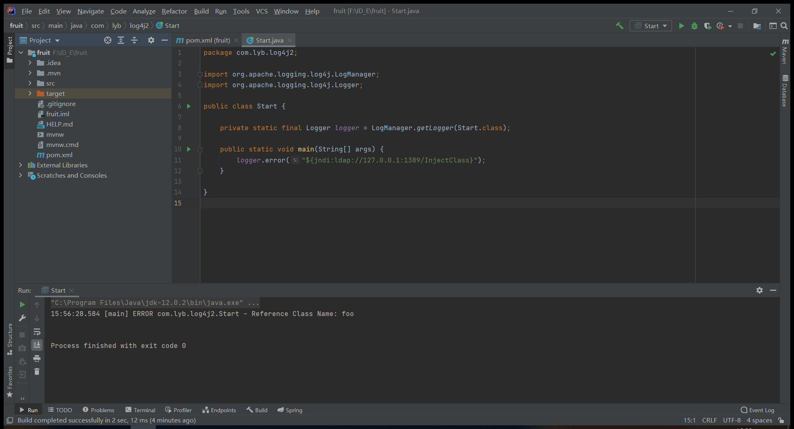The width and height of the screenshot is (794, 429).
Task: Click the wrench icon in Run panel
Action: (22, 318)
